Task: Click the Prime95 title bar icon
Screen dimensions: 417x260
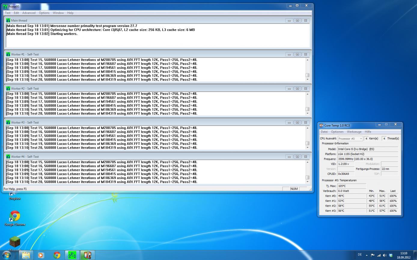Action: point(5,6)
